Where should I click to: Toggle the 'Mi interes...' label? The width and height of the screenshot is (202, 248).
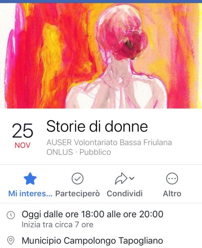(30, 193)
